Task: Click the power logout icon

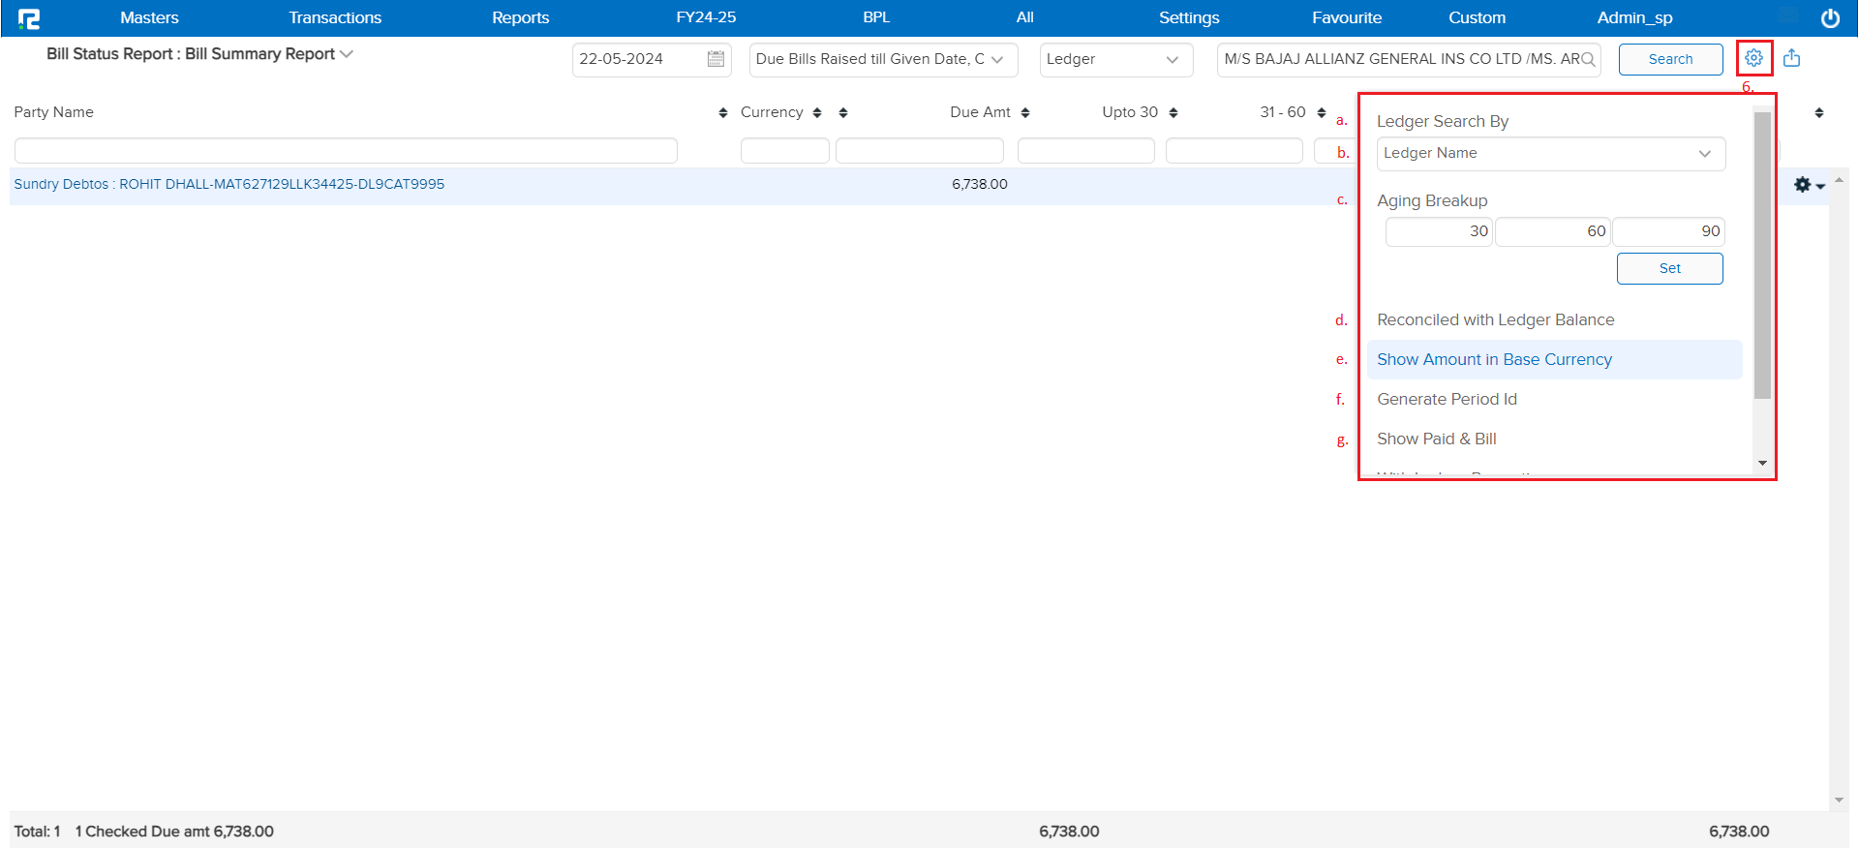Action: [x=1830, y=18]
